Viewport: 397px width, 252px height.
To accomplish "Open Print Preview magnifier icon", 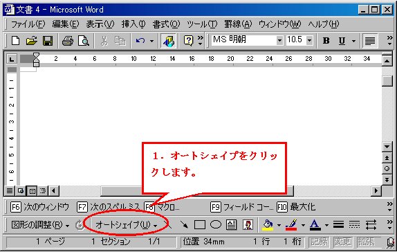I will 84,41.
